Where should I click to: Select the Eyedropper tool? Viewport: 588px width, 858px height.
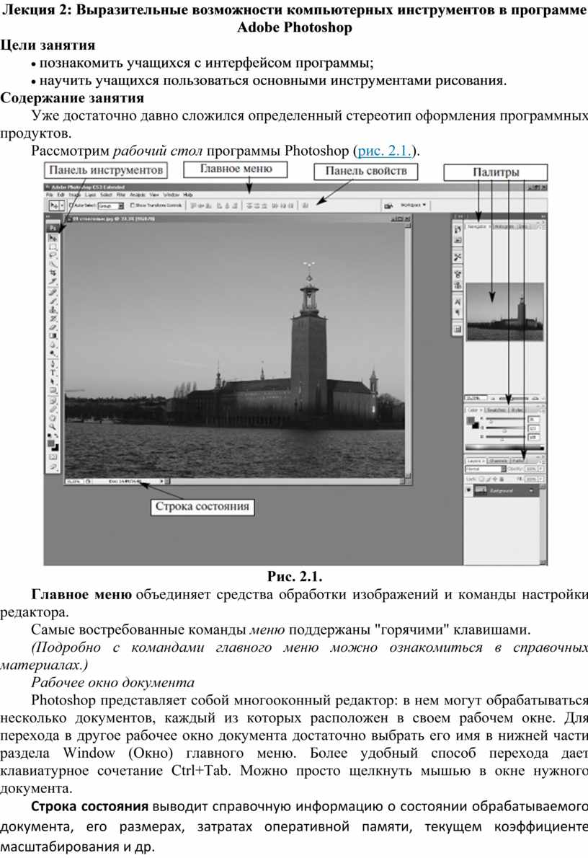click(x=53, y=409)
